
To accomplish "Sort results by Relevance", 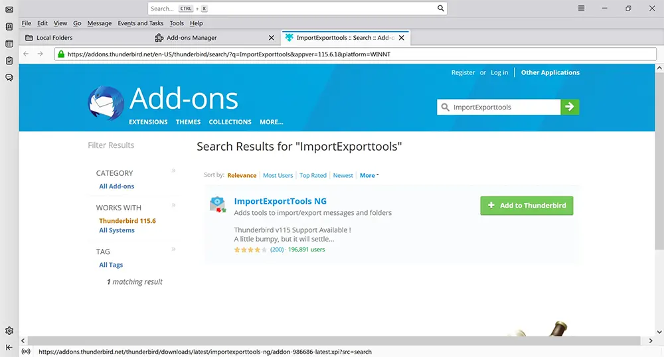I will pyautogui.click(x=242, y=175).
